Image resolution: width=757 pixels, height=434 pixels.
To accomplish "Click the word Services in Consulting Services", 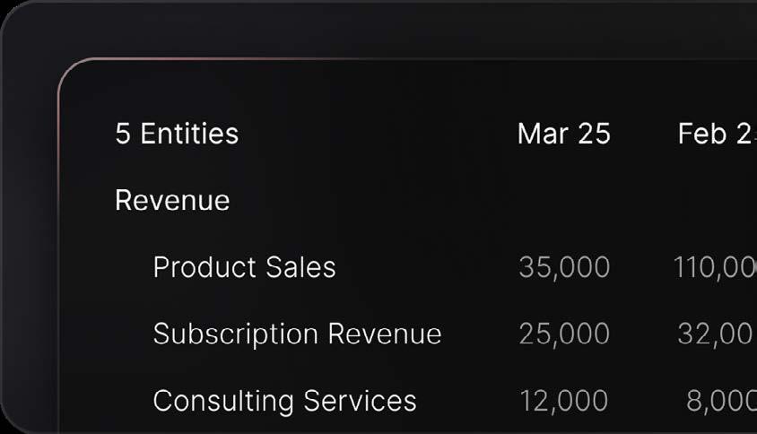I will pos(361,401).
